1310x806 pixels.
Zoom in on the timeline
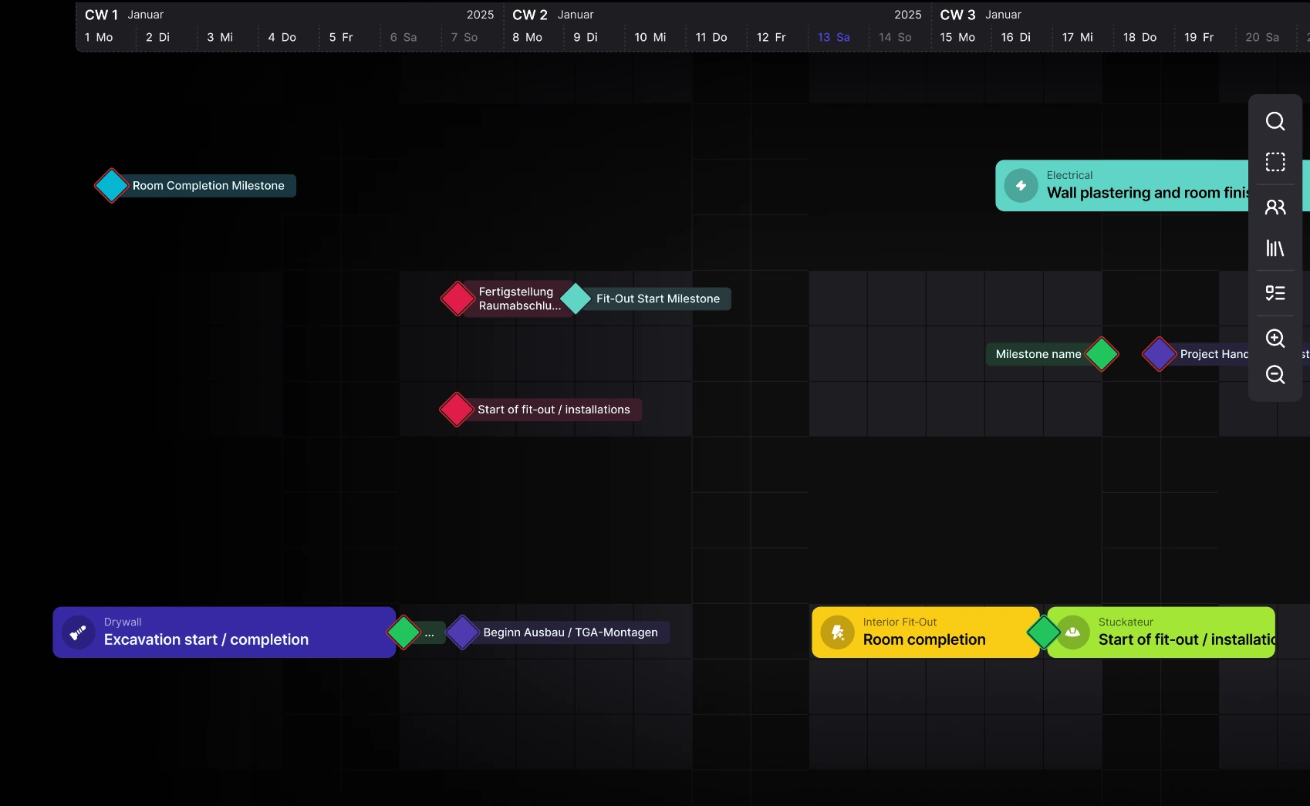pos(1275,338)
